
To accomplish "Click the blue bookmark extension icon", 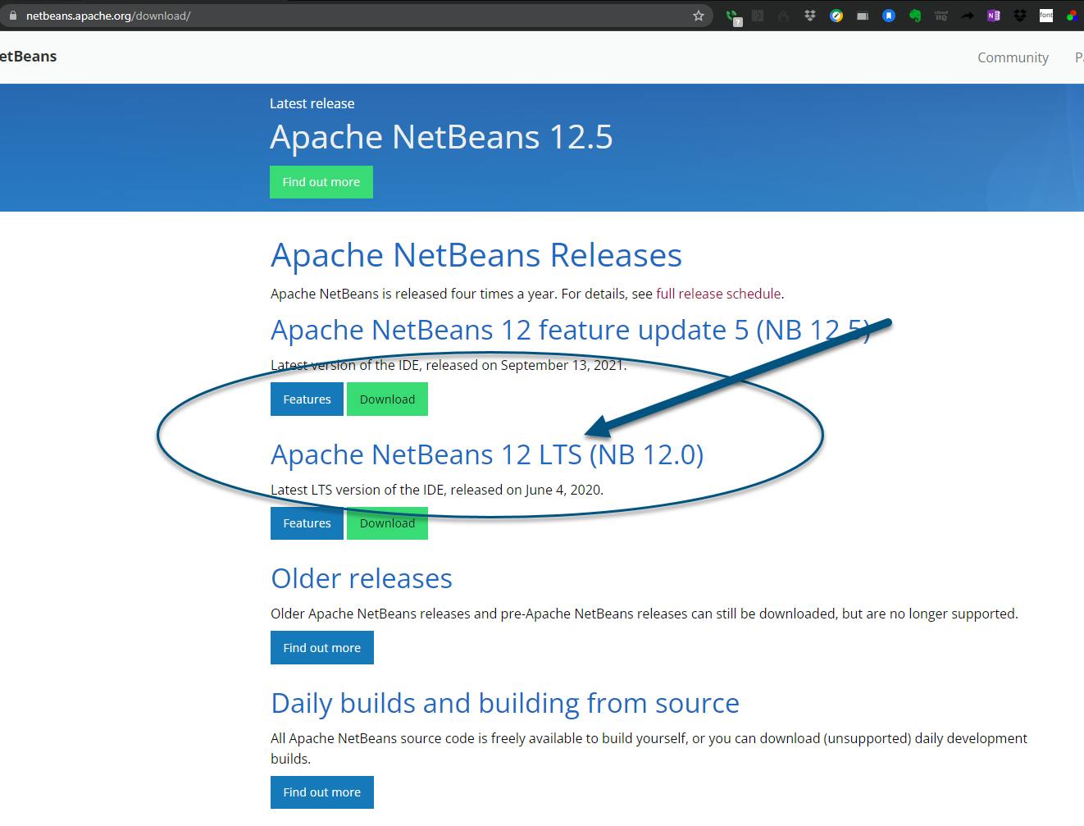I will point(889,16).
